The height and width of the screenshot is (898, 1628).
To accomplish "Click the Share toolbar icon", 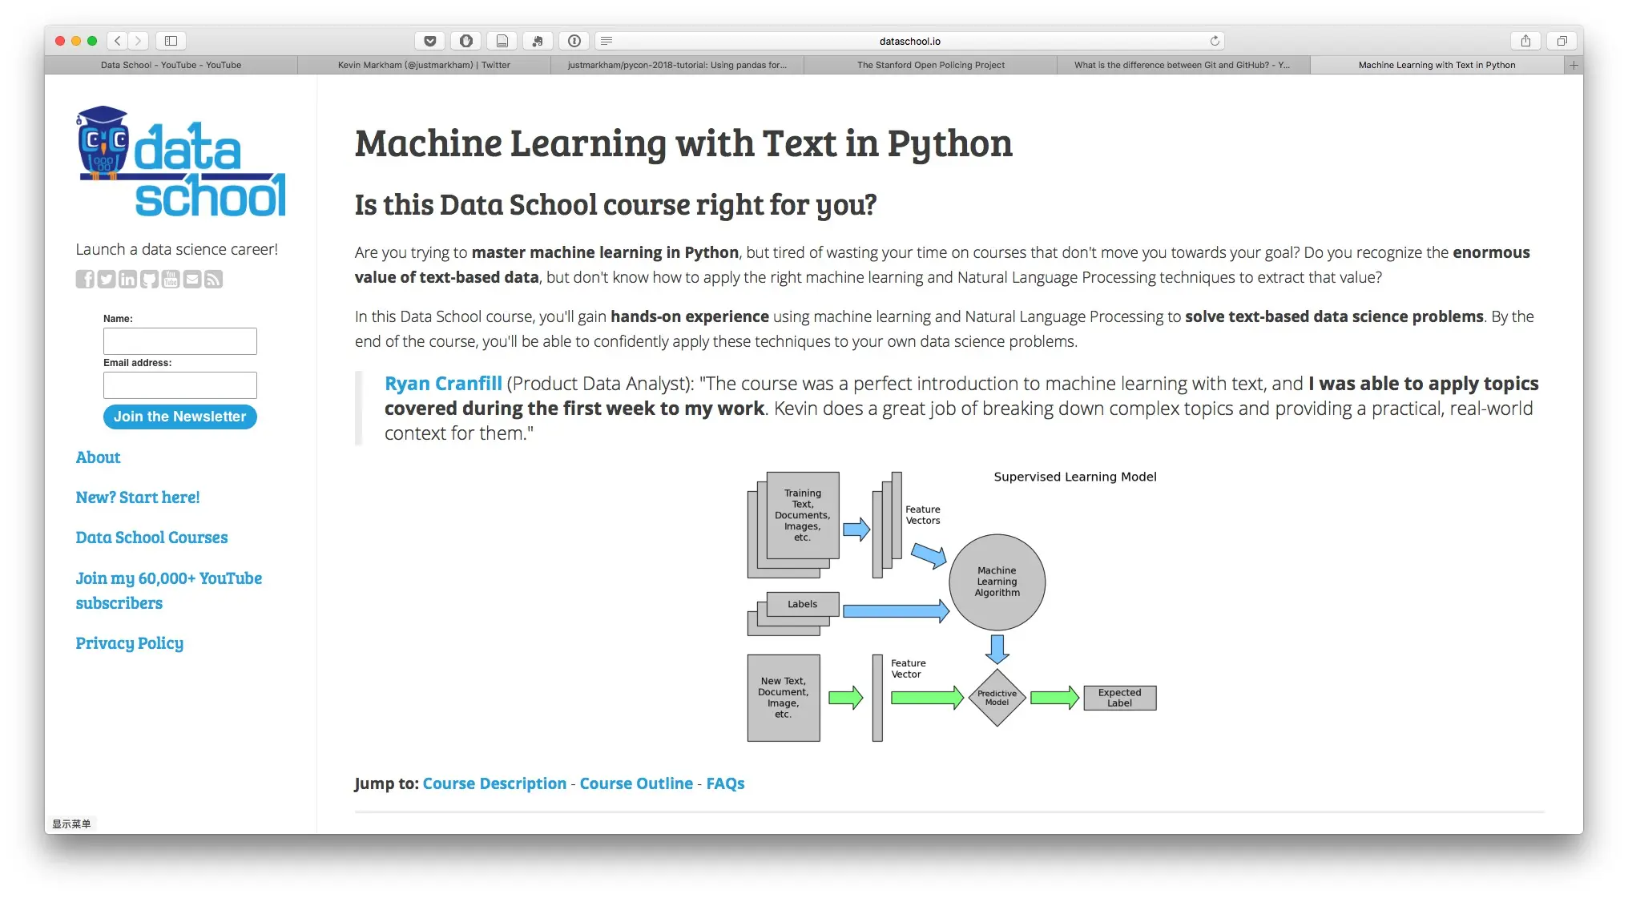I will (x=1525, y=41).
